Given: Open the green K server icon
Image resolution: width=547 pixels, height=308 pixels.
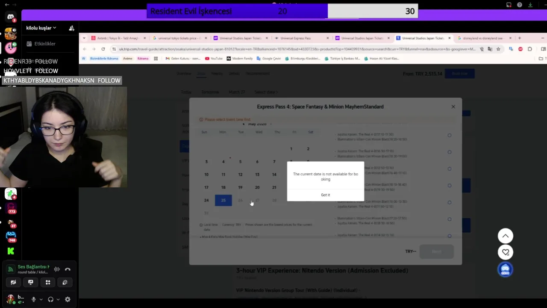Looking at the screenshot, I should click(11, 251).
